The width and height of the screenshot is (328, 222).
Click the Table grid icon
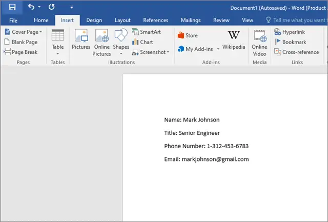(58, 35)
